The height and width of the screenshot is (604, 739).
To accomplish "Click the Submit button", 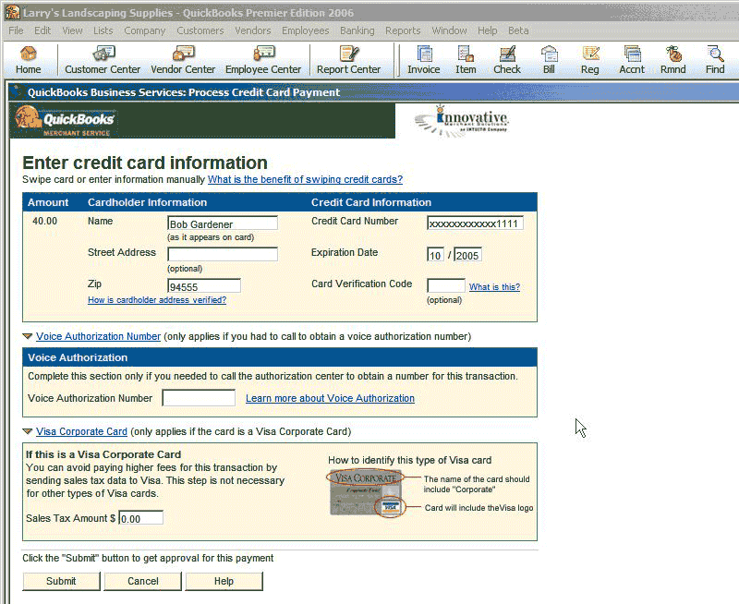I will tap(61, 581).
